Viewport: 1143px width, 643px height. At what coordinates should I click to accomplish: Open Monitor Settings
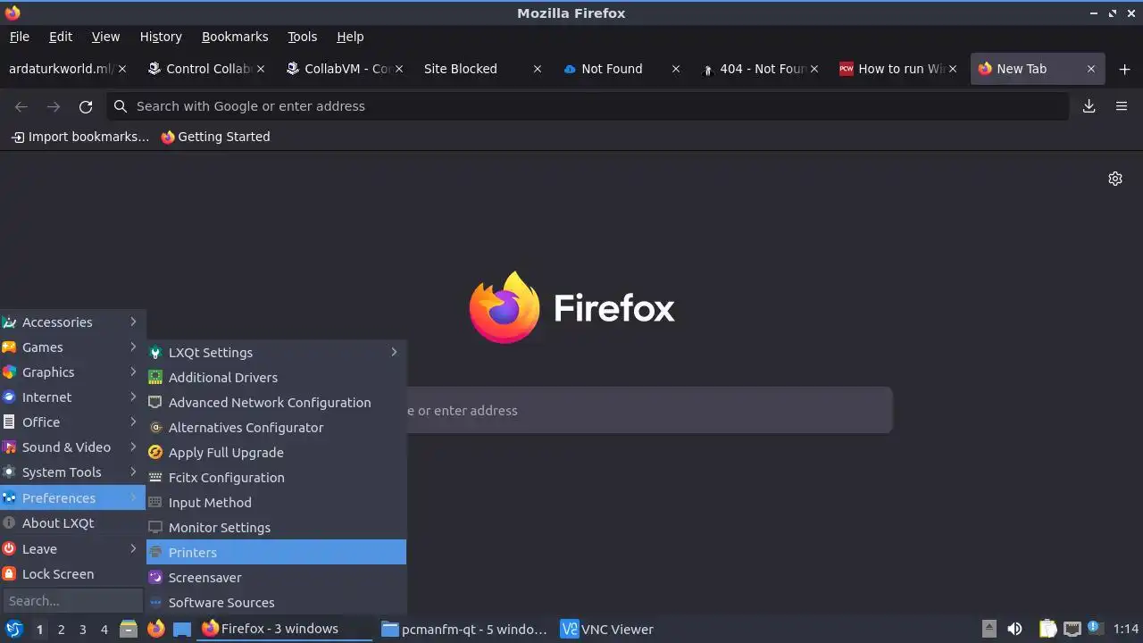[276, 528]
